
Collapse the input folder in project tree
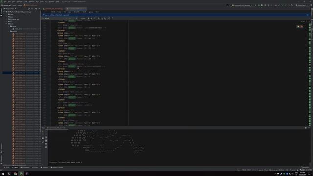click(9, 26)
